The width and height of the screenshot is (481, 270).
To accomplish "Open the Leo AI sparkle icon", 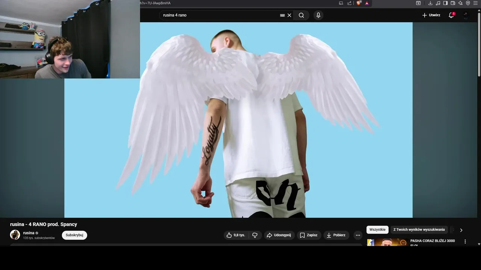I will [x=460, y=3].
